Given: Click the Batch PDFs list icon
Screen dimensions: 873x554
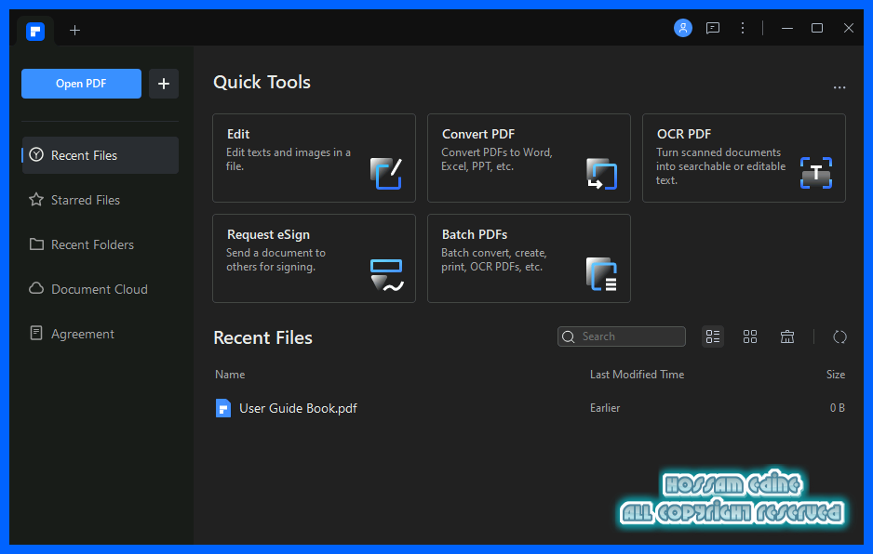Looking at the screenshot, I should (601, 273).
